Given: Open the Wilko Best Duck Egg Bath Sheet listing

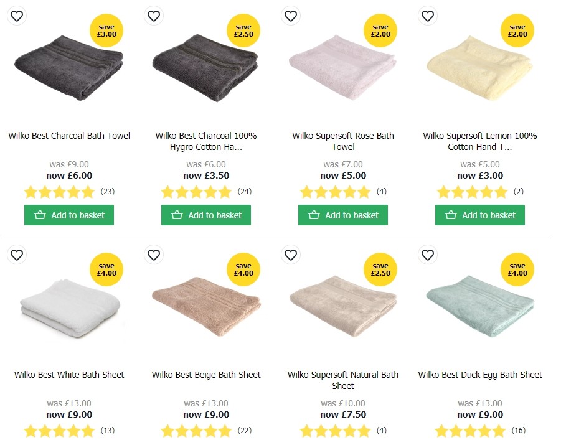Looking at the screenshot, I should (479, 375).
